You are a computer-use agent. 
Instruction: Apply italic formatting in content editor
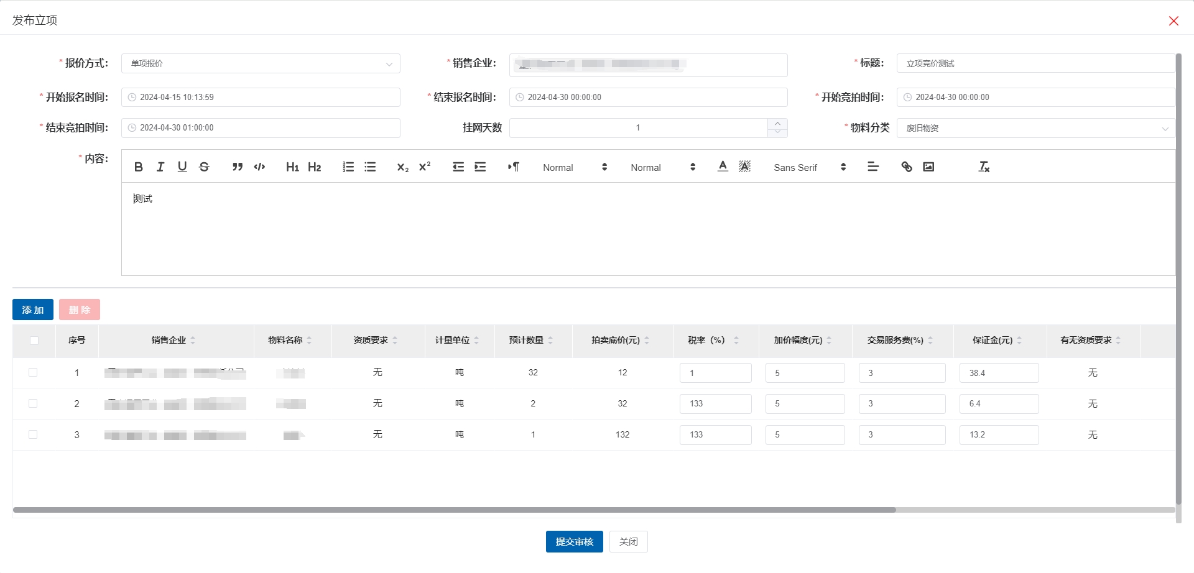tap(160, 167)
